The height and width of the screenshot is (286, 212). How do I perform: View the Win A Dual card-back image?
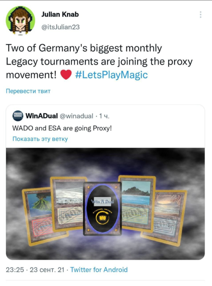point(102,209)
